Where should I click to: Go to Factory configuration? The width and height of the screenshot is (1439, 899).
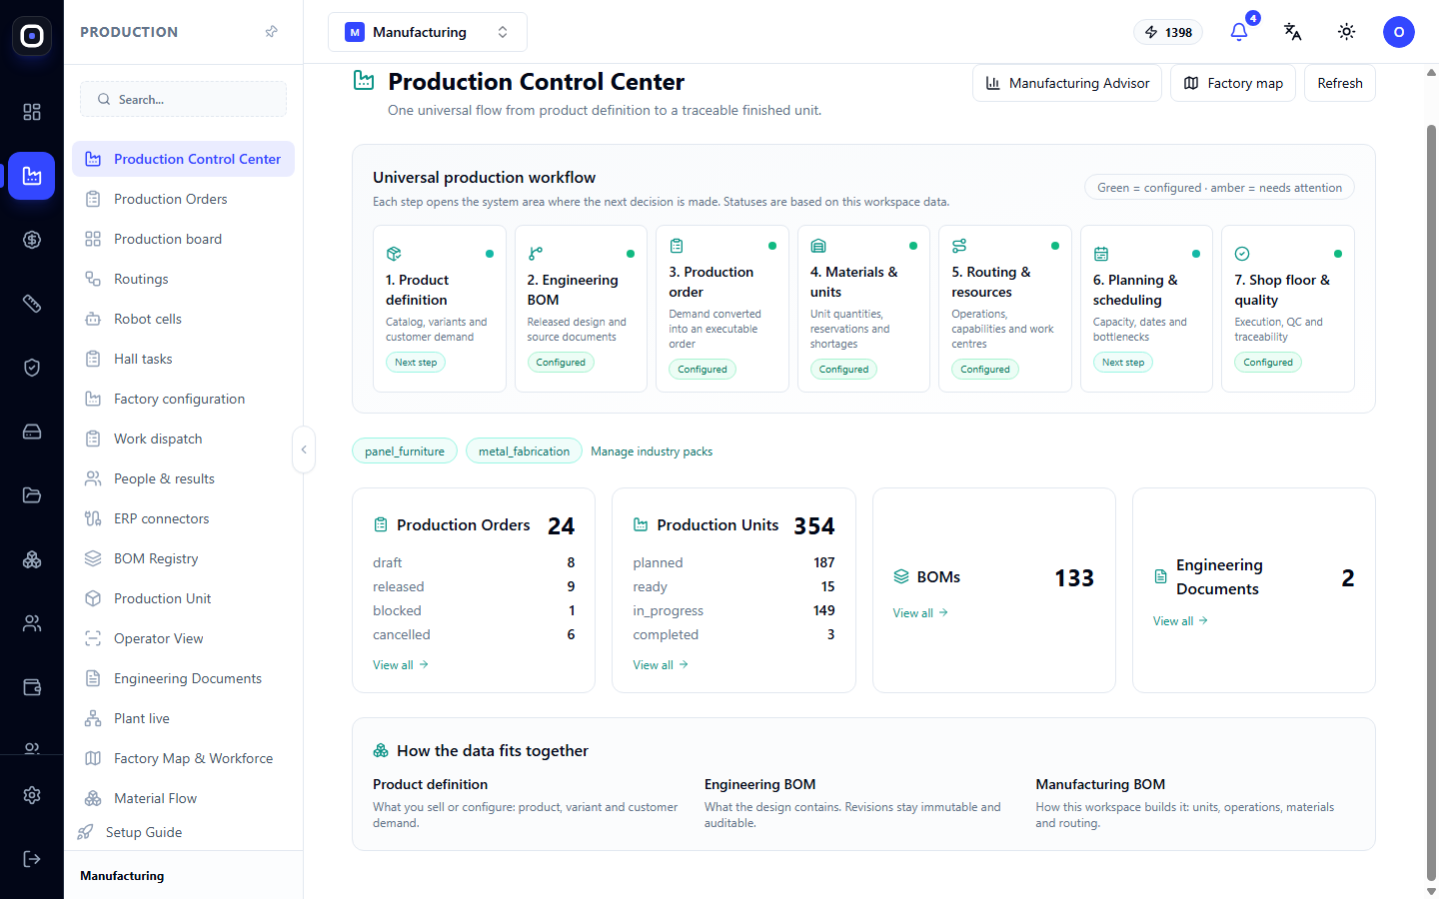(x=183, y=399)
